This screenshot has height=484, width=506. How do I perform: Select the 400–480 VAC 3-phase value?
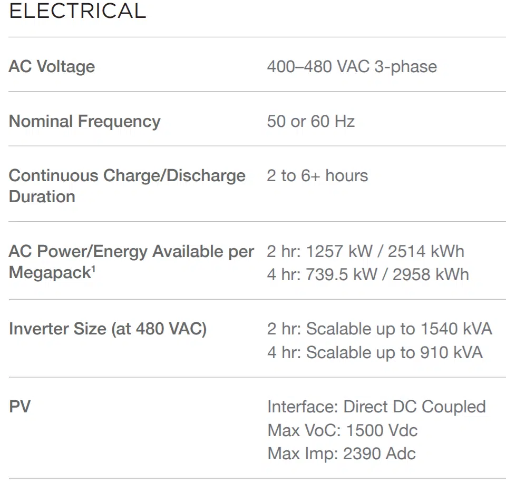(x=352, y=66)
